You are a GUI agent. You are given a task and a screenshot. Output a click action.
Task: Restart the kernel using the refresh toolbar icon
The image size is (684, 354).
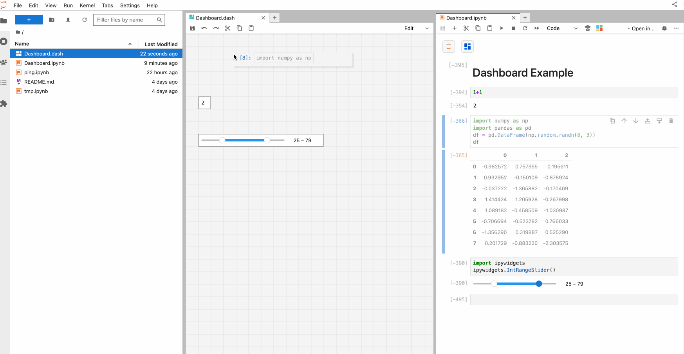click(525, 28)
